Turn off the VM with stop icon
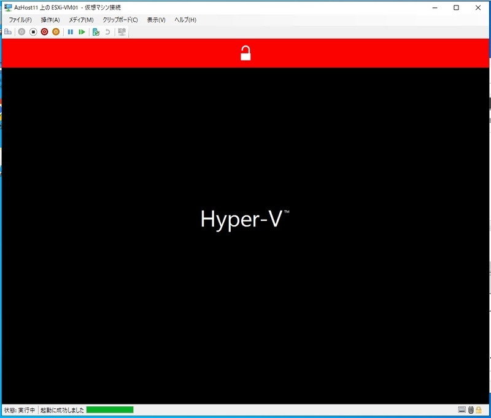The image size is (491, 418). [33, 32]
